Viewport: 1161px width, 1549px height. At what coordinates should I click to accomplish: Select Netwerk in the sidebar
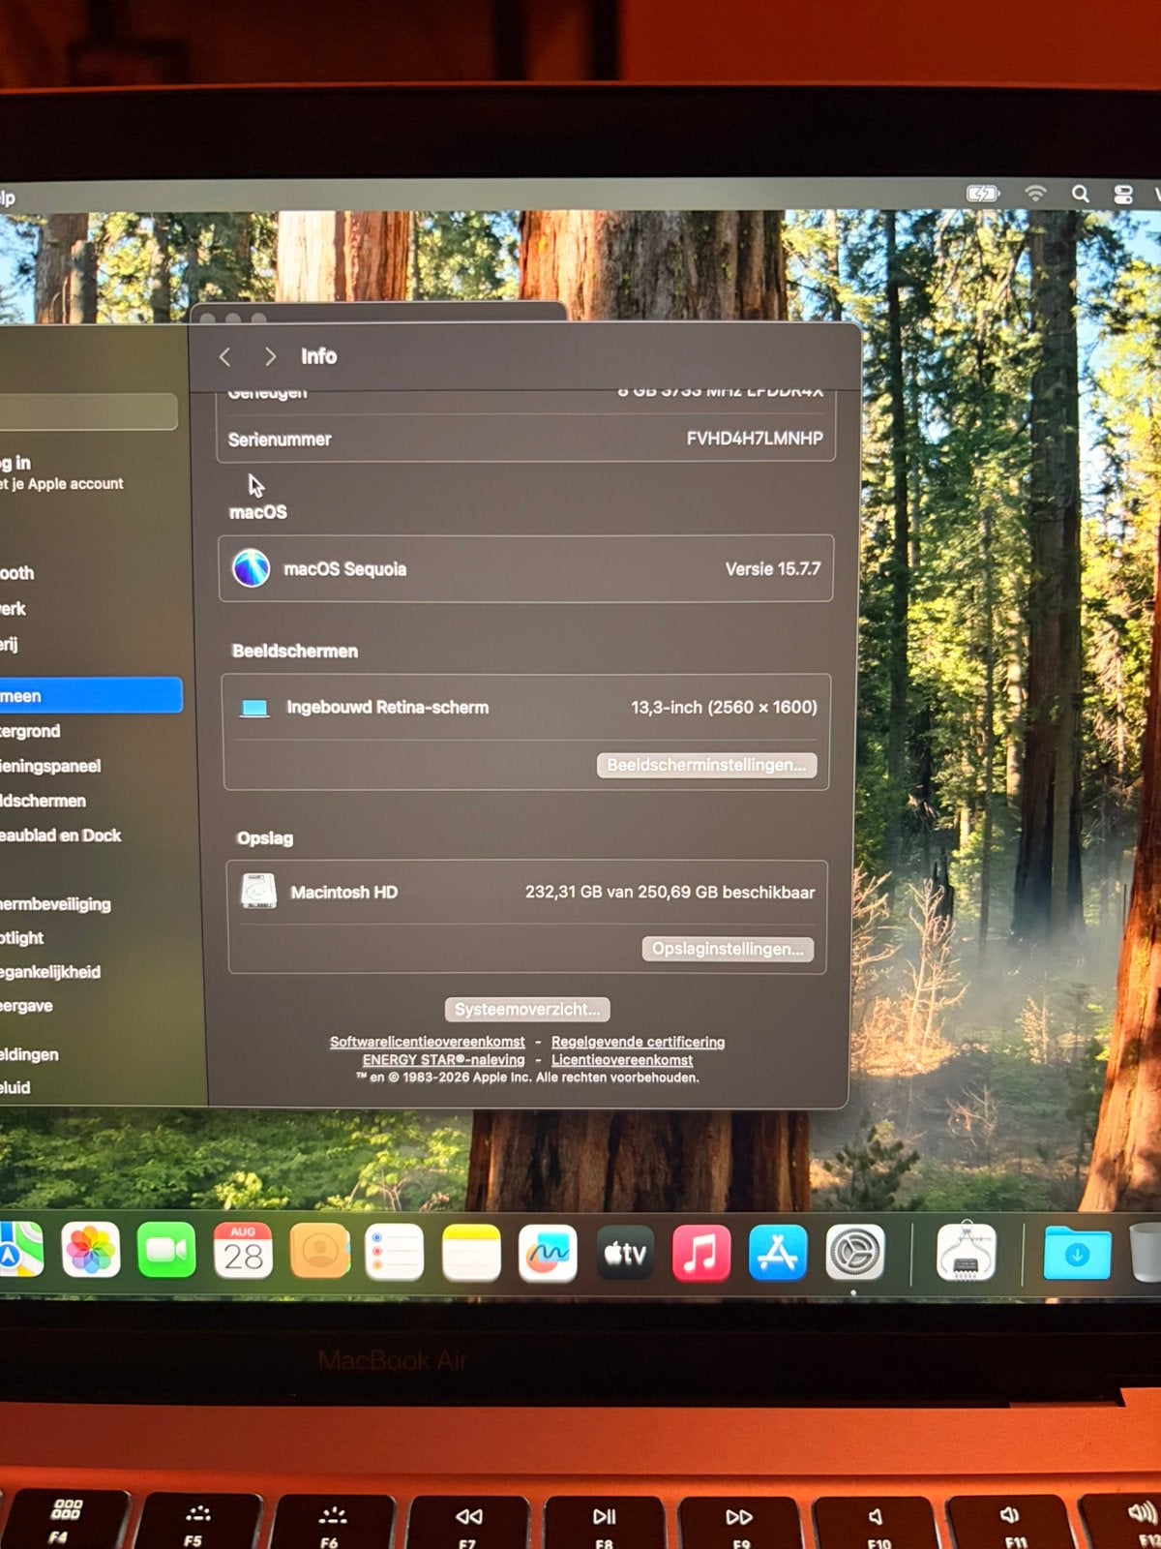[x=14, y=609]
